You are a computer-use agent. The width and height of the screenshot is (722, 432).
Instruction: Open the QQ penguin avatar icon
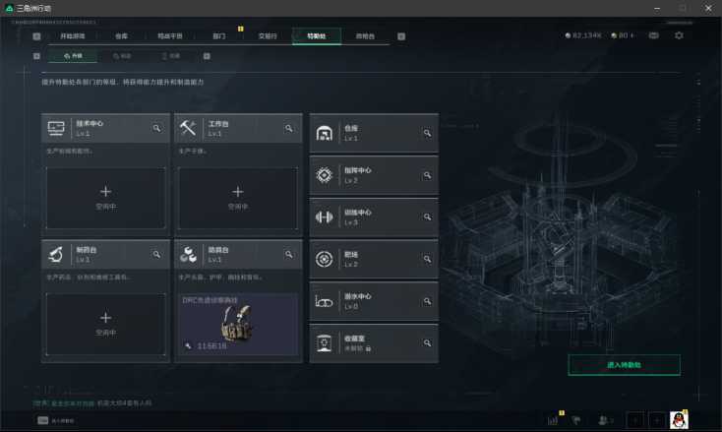tap(679, 419)
